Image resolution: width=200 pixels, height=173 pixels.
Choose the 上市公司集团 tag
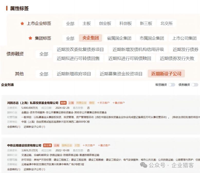[184, 38]
